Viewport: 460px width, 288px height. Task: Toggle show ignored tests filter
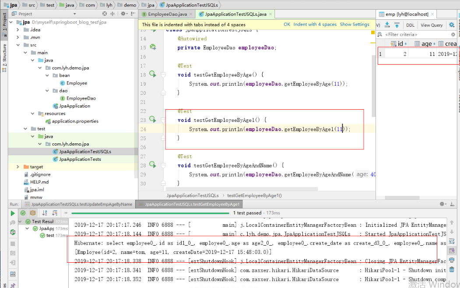(32, 213)
